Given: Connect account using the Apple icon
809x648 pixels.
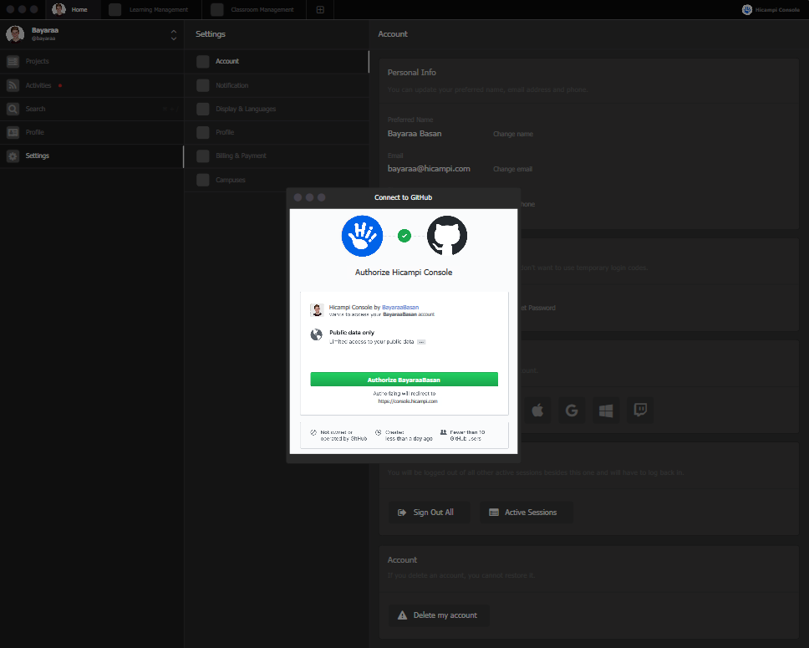Looking at the screenshot, I should (x=537, y=410).
